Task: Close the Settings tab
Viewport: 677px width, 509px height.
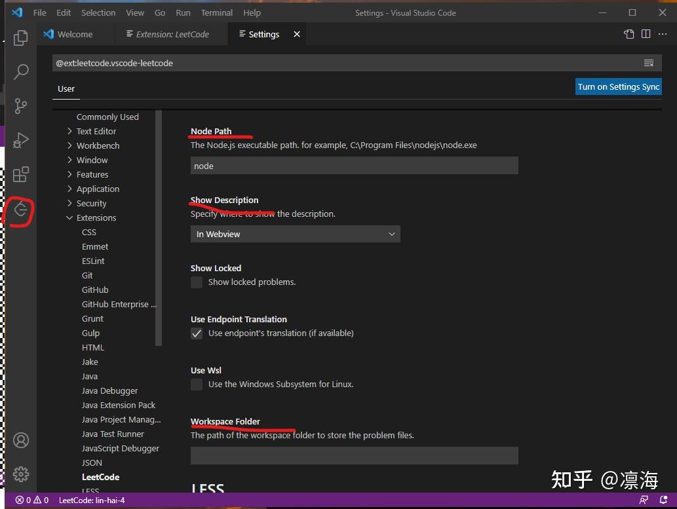Action: click(x=297, y=34)
